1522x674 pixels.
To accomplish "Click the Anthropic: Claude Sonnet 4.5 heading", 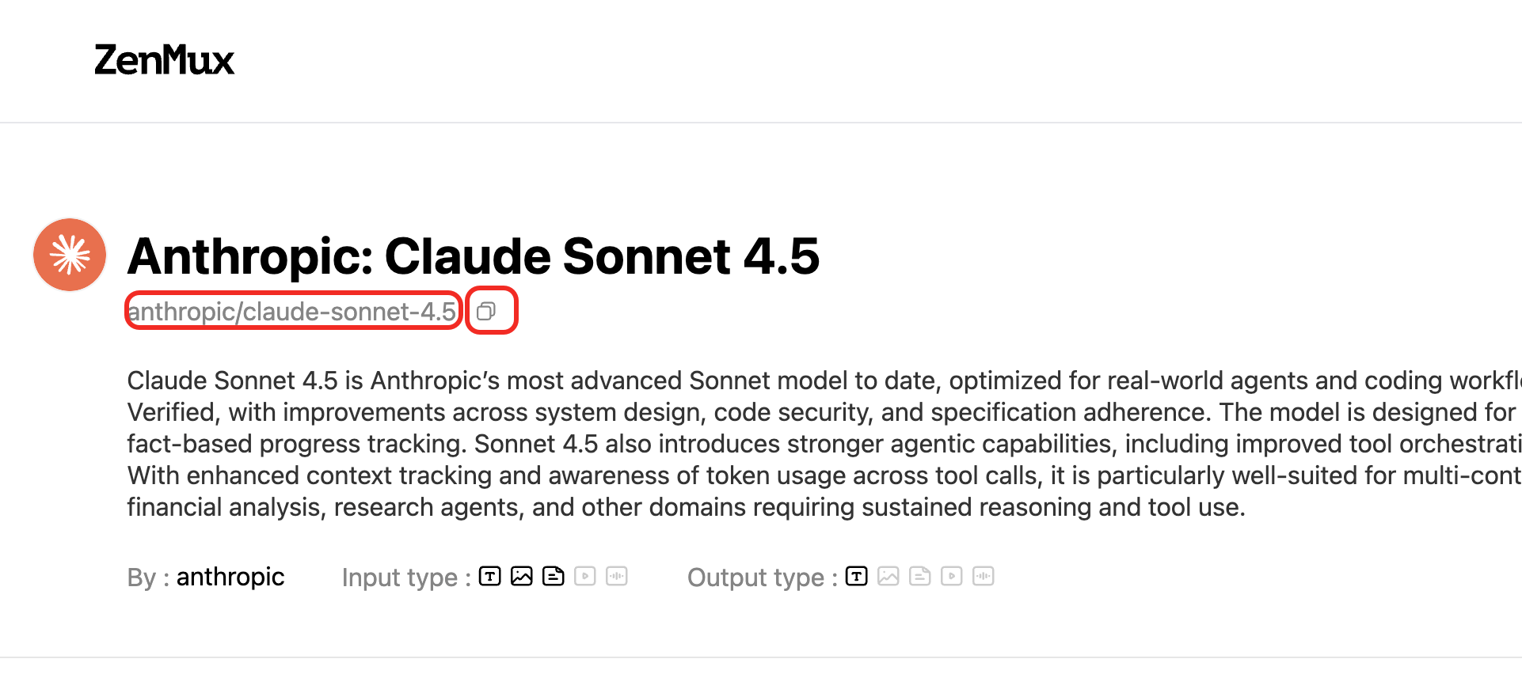I will pos(473,256).
